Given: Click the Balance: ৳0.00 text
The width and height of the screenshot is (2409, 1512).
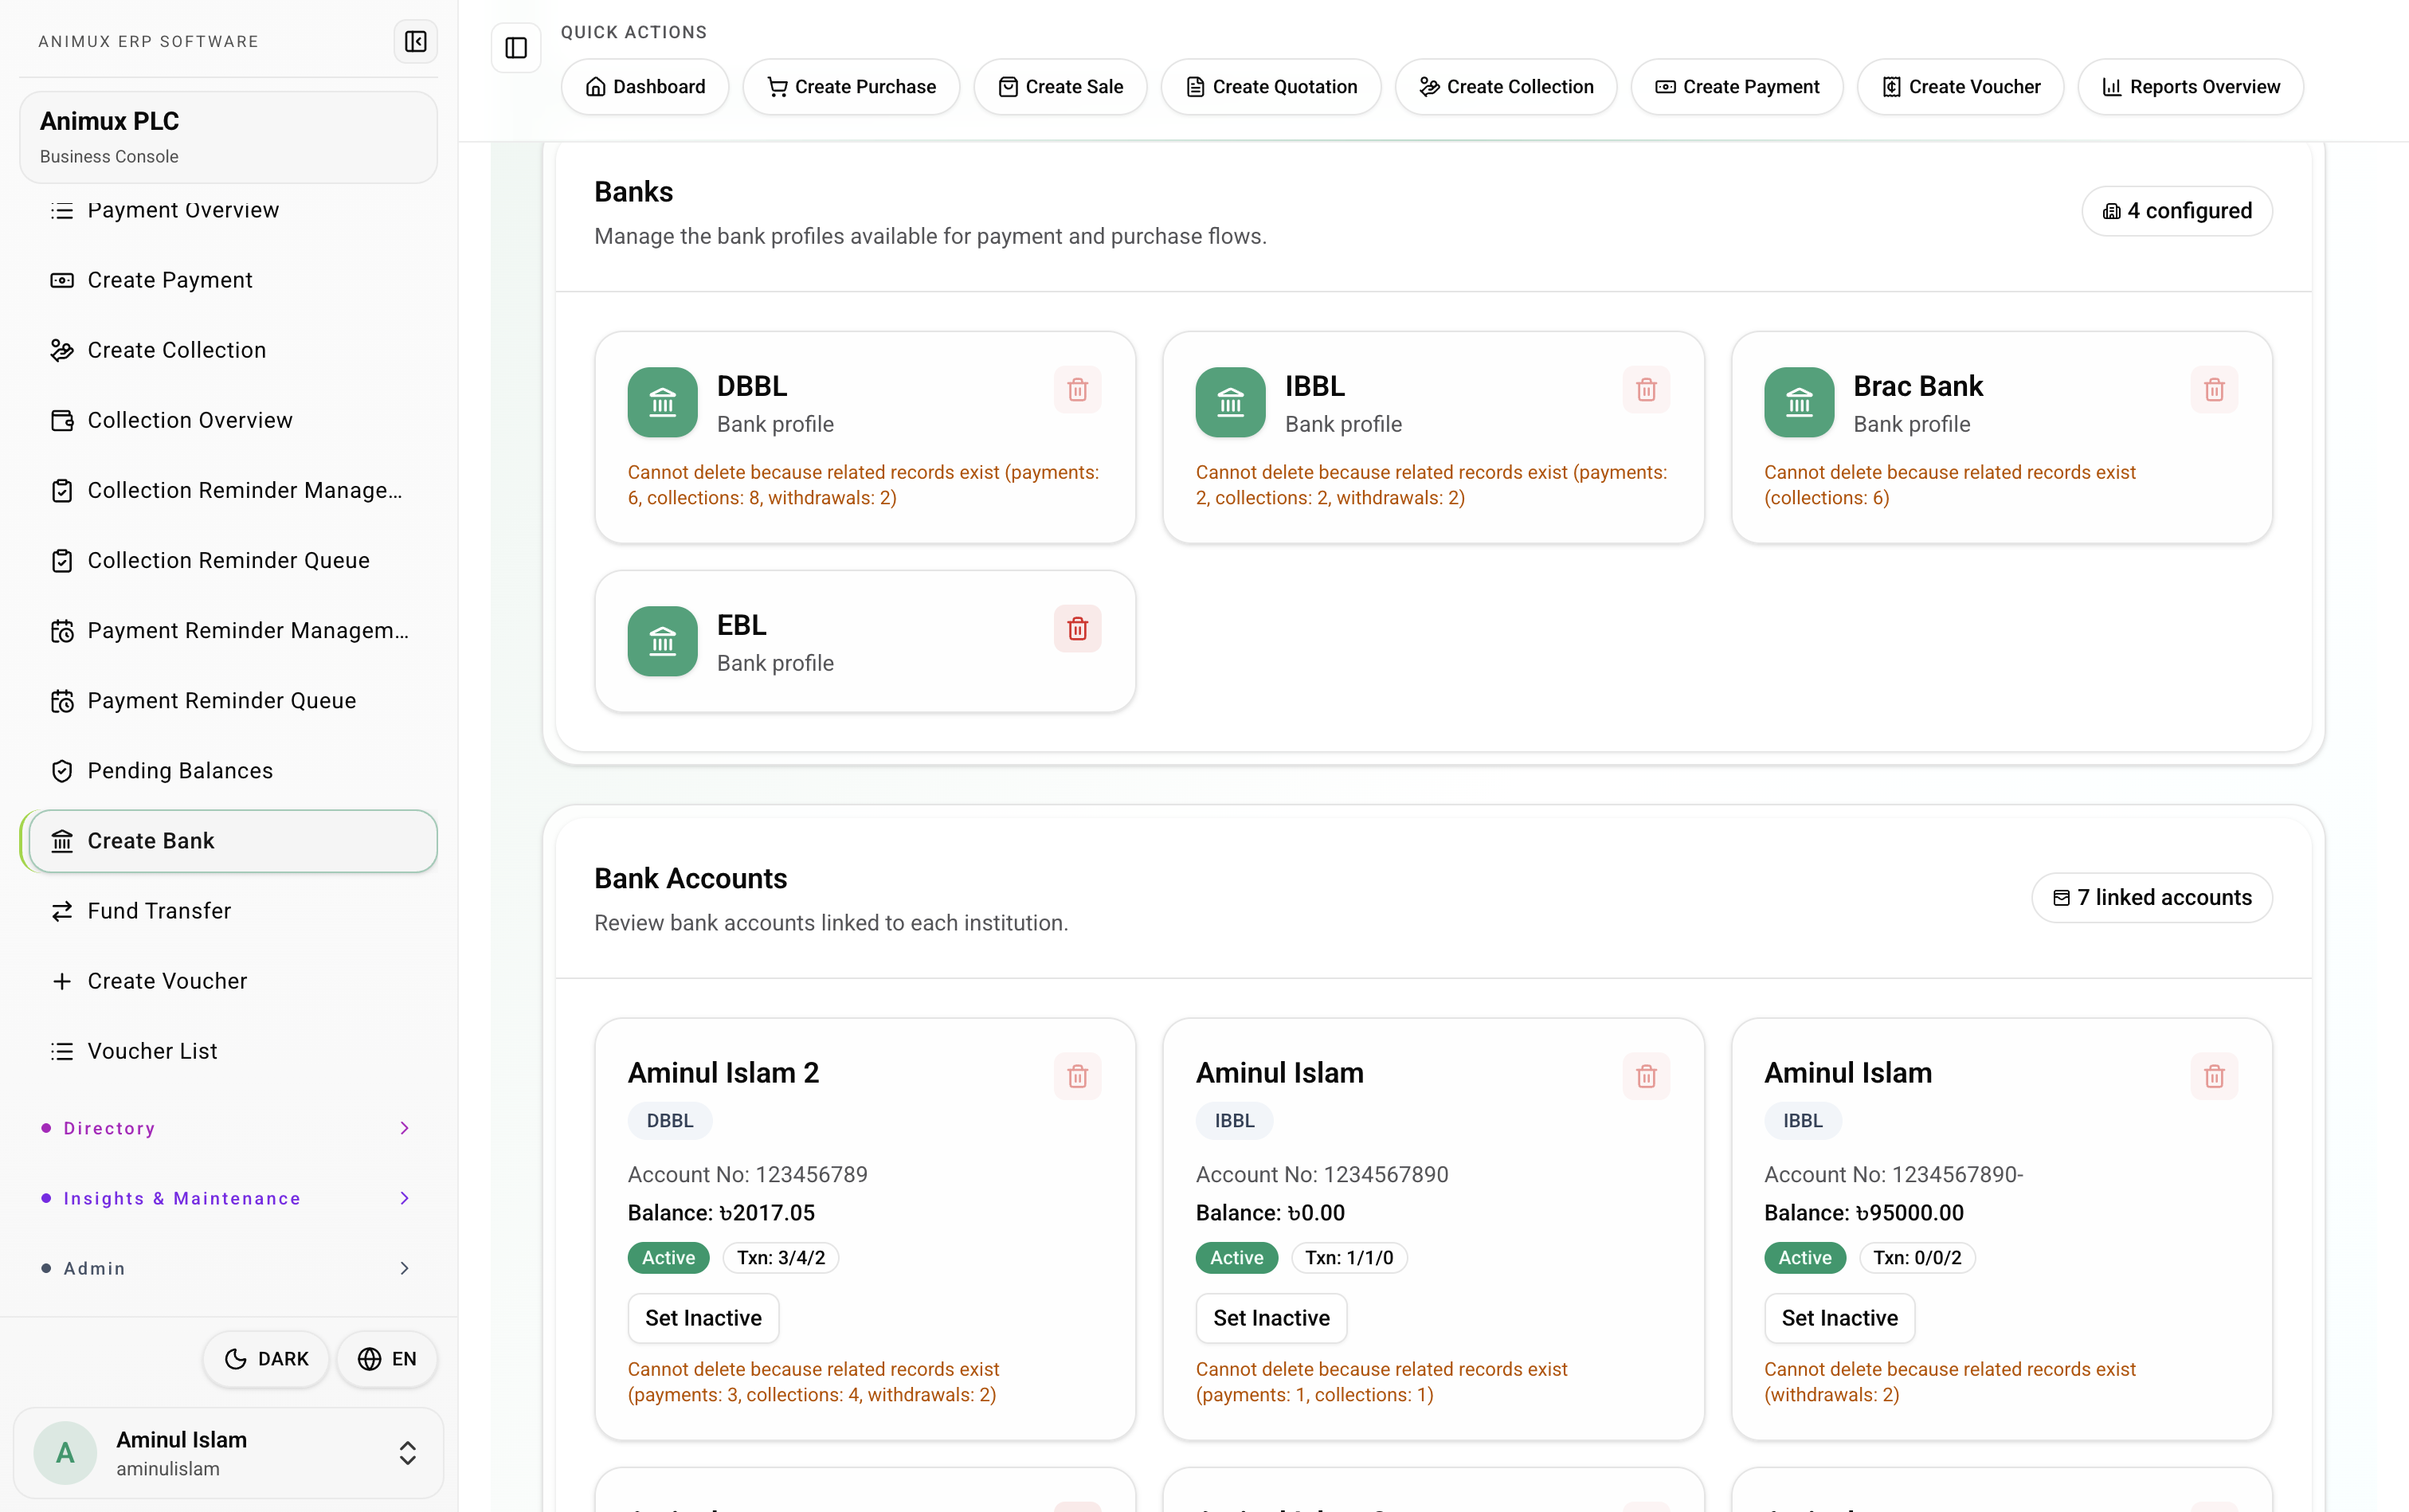Looking at the screenshot, I should 1270,1213.
